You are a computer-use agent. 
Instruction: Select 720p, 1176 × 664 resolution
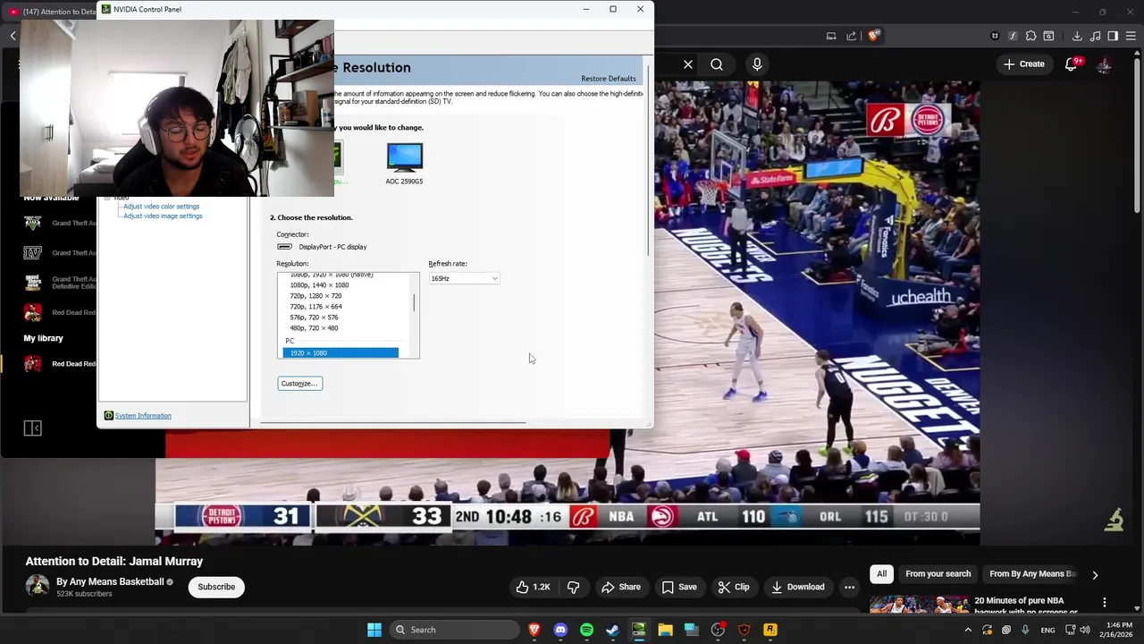pyautogui.click(x=315, y=307)
